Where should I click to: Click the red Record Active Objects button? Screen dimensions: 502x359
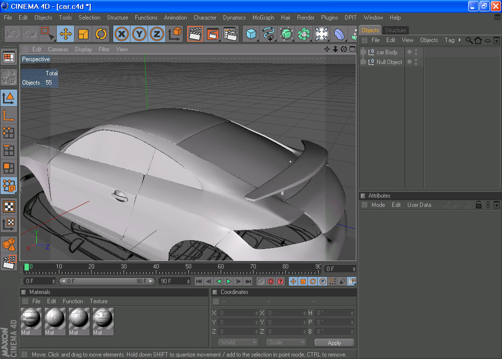271,281
